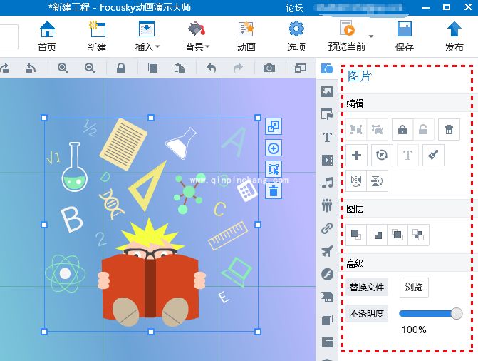Click the 首页 (Home) toolbar icon
The width and height of the screenshot is (478, 361).
[x=47, y=36]
